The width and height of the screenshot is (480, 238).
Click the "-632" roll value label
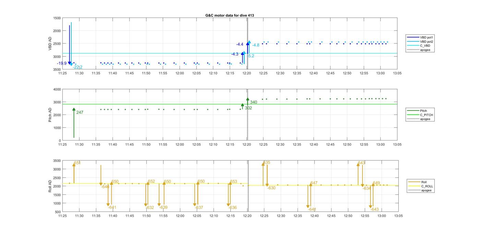pos(150,207)
